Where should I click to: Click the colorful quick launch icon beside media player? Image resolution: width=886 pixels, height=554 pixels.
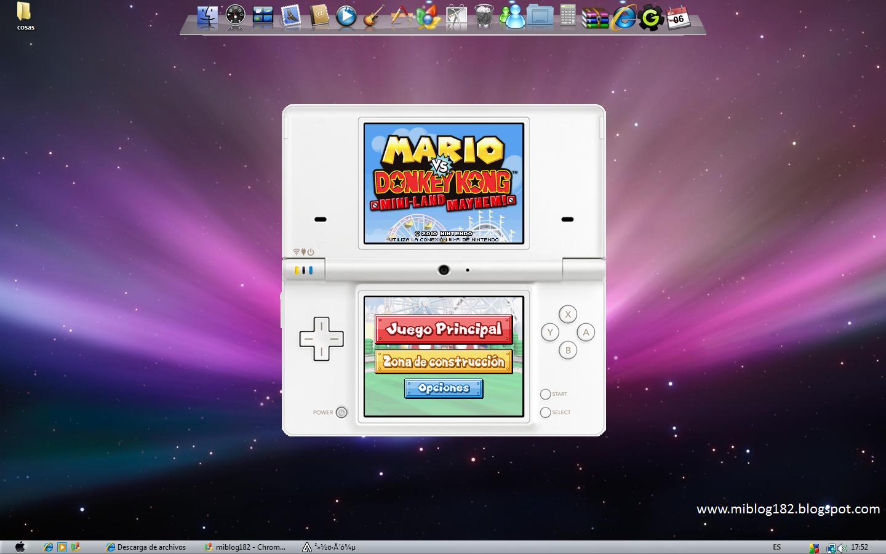76,547
